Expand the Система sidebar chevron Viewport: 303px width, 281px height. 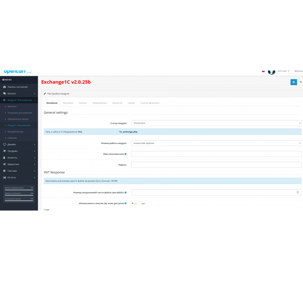35,171
